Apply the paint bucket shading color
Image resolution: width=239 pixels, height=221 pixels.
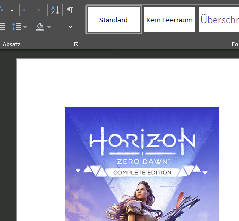pos(40,27)
